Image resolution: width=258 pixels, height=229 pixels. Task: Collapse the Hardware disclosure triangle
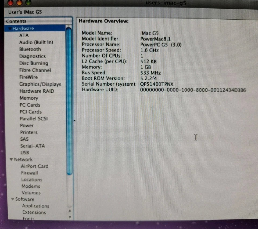[10, 28]
